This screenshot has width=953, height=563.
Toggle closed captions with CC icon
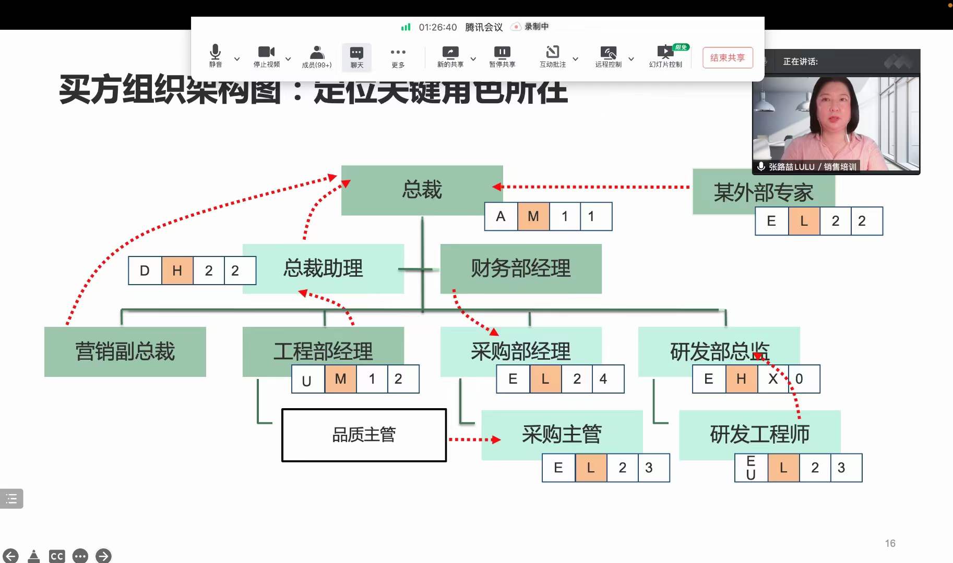pos(57,556)
